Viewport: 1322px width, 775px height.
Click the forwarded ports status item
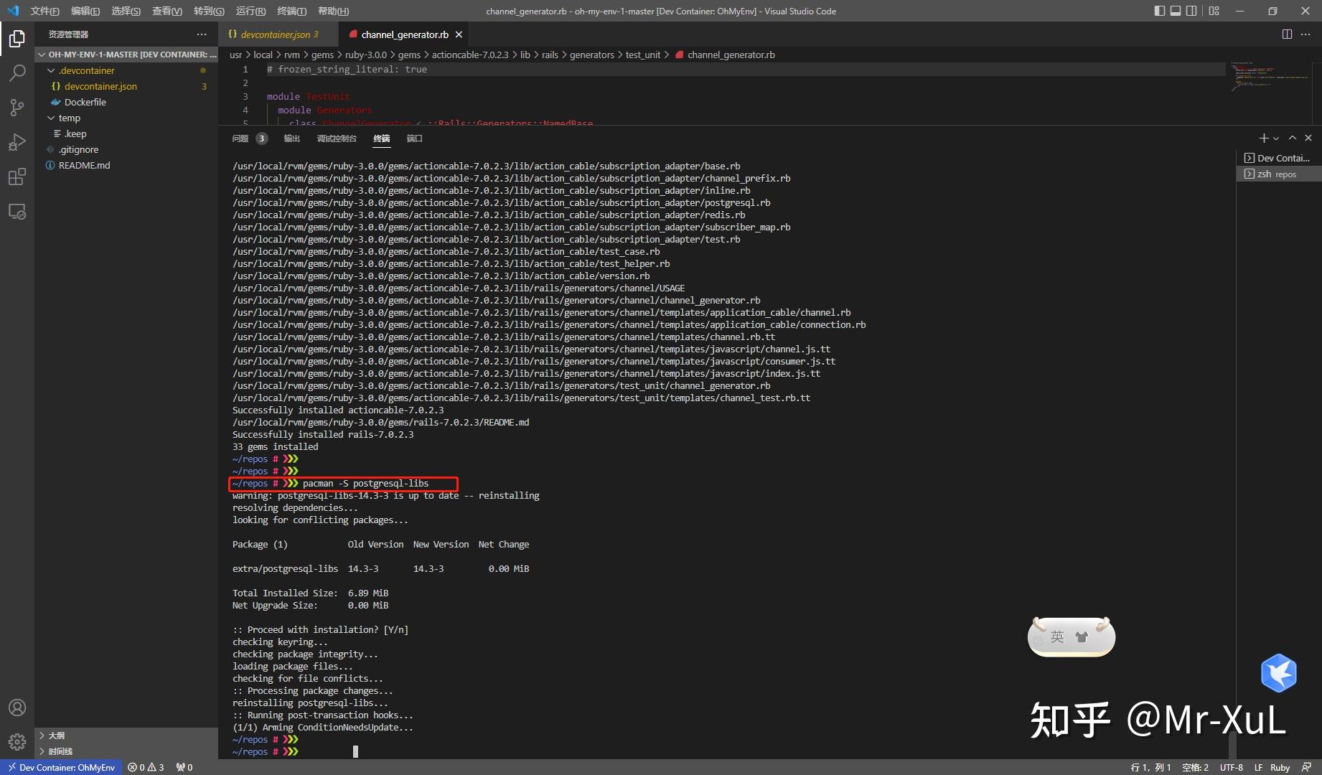coord(184,767)
